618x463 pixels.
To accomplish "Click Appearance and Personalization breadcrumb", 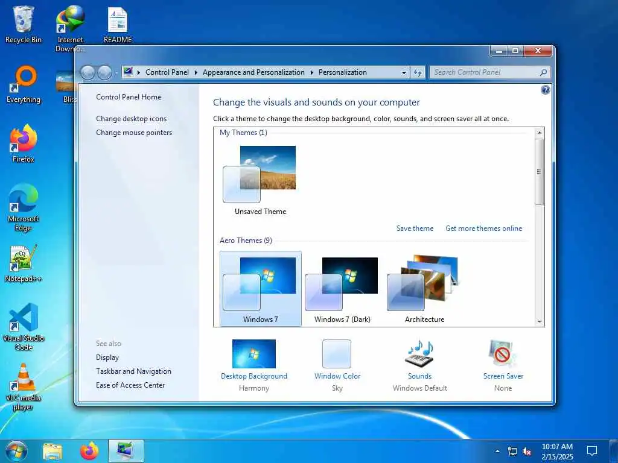I will click(x=253, y=72).
